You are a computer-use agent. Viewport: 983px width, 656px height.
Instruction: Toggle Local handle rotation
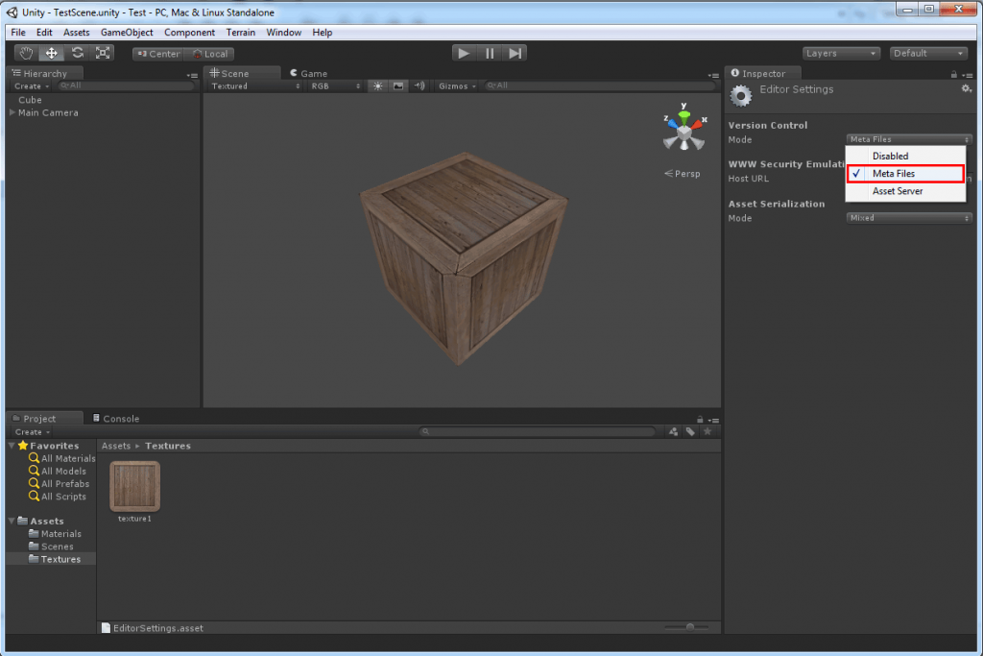210,54
